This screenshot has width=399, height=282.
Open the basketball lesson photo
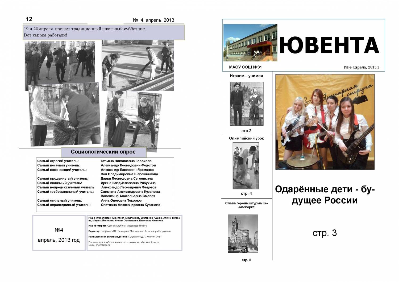click(x=246, y=166)
